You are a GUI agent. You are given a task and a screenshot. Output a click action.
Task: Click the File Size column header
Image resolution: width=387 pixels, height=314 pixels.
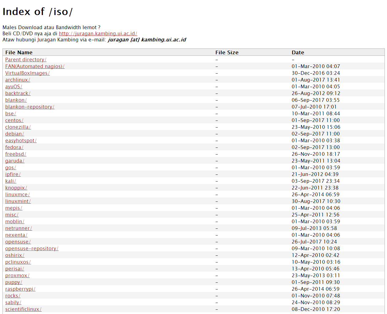[x=227, y=52]
